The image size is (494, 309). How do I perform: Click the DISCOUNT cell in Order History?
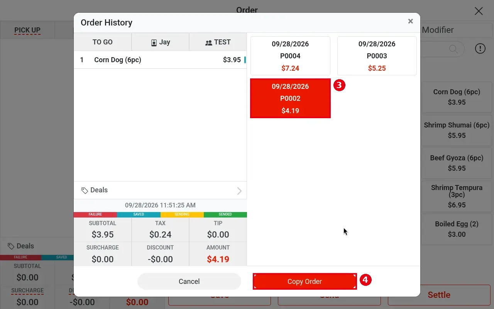(160, 254)
